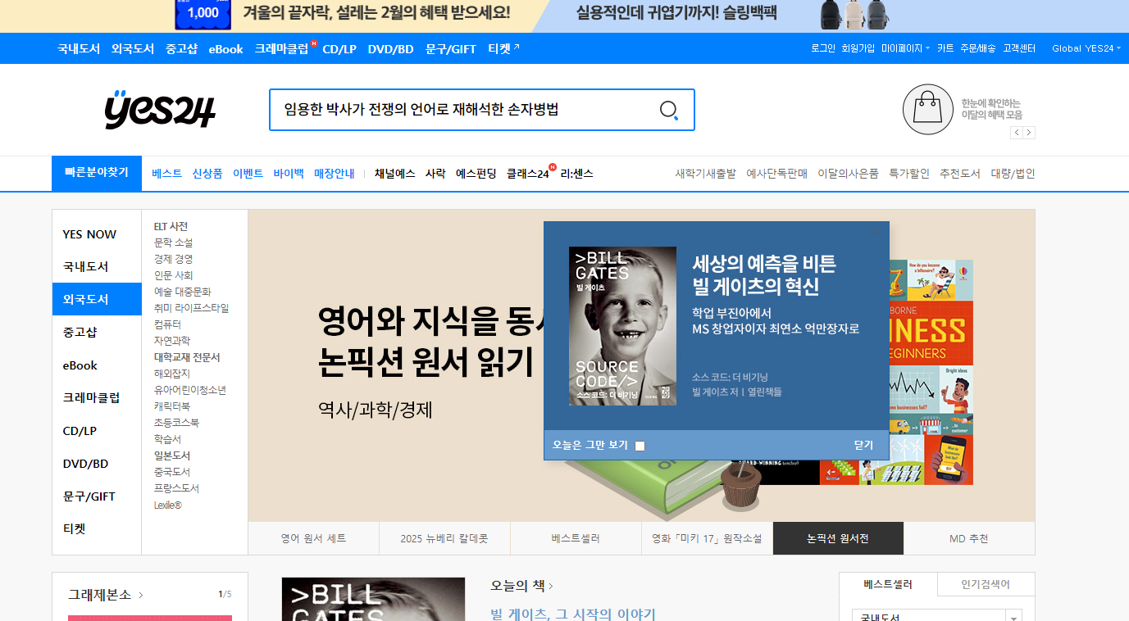The width and height of the screenshot is (1129, 621).
Task: Click the 빠른분야찾기 button
Action: click(97, 173)
